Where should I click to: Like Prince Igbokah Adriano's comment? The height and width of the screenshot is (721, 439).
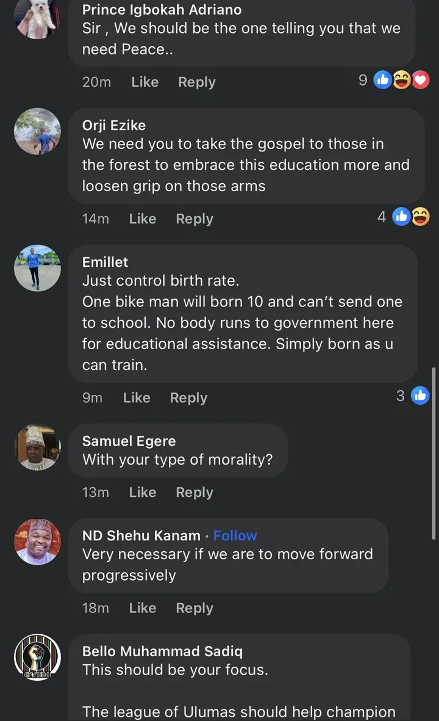click(x=145, y=82)
